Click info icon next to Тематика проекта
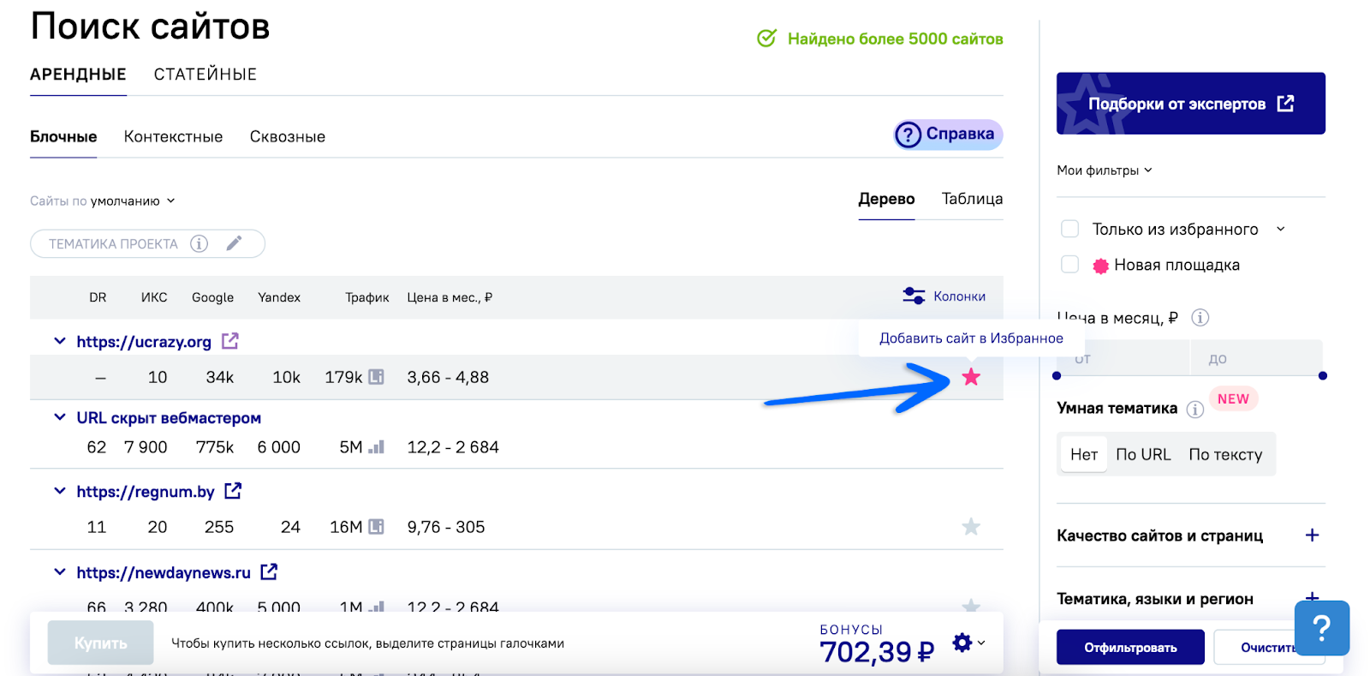This screenshot has height=676, width=1370. [199, 243]
